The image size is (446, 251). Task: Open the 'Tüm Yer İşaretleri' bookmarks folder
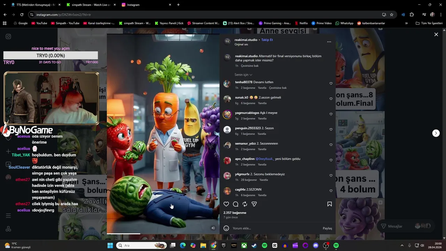429,23
